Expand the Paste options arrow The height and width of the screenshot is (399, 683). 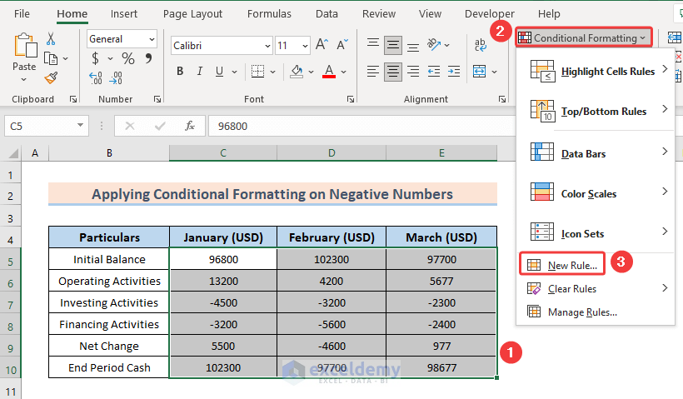point(24,80)
